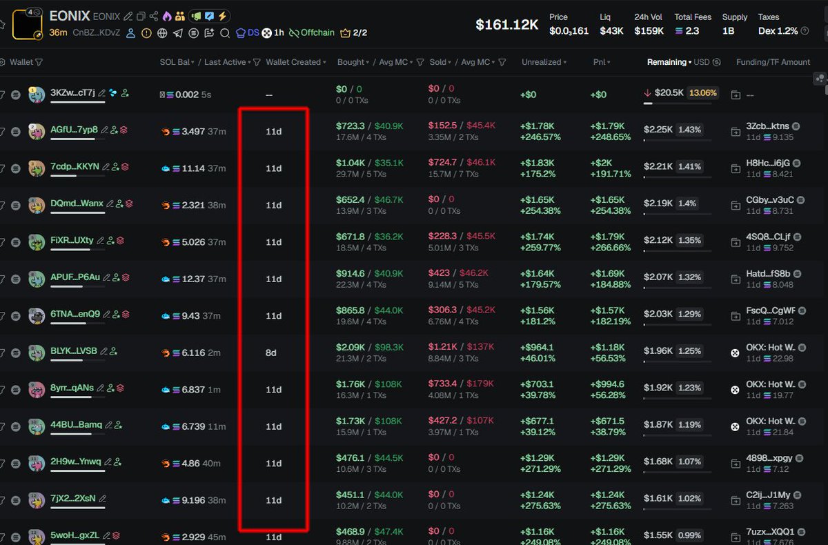The width and height of the screenshot is (828, 545).
Task: Click the avatar thumbnail of wallet FiXR...UXty
Action: coord(37,242)
